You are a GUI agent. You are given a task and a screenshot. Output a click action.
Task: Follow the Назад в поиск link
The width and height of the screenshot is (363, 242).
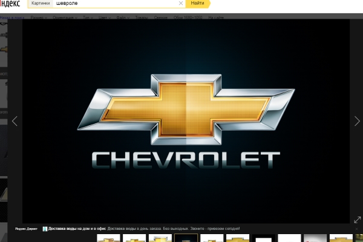tap(12, 18)
